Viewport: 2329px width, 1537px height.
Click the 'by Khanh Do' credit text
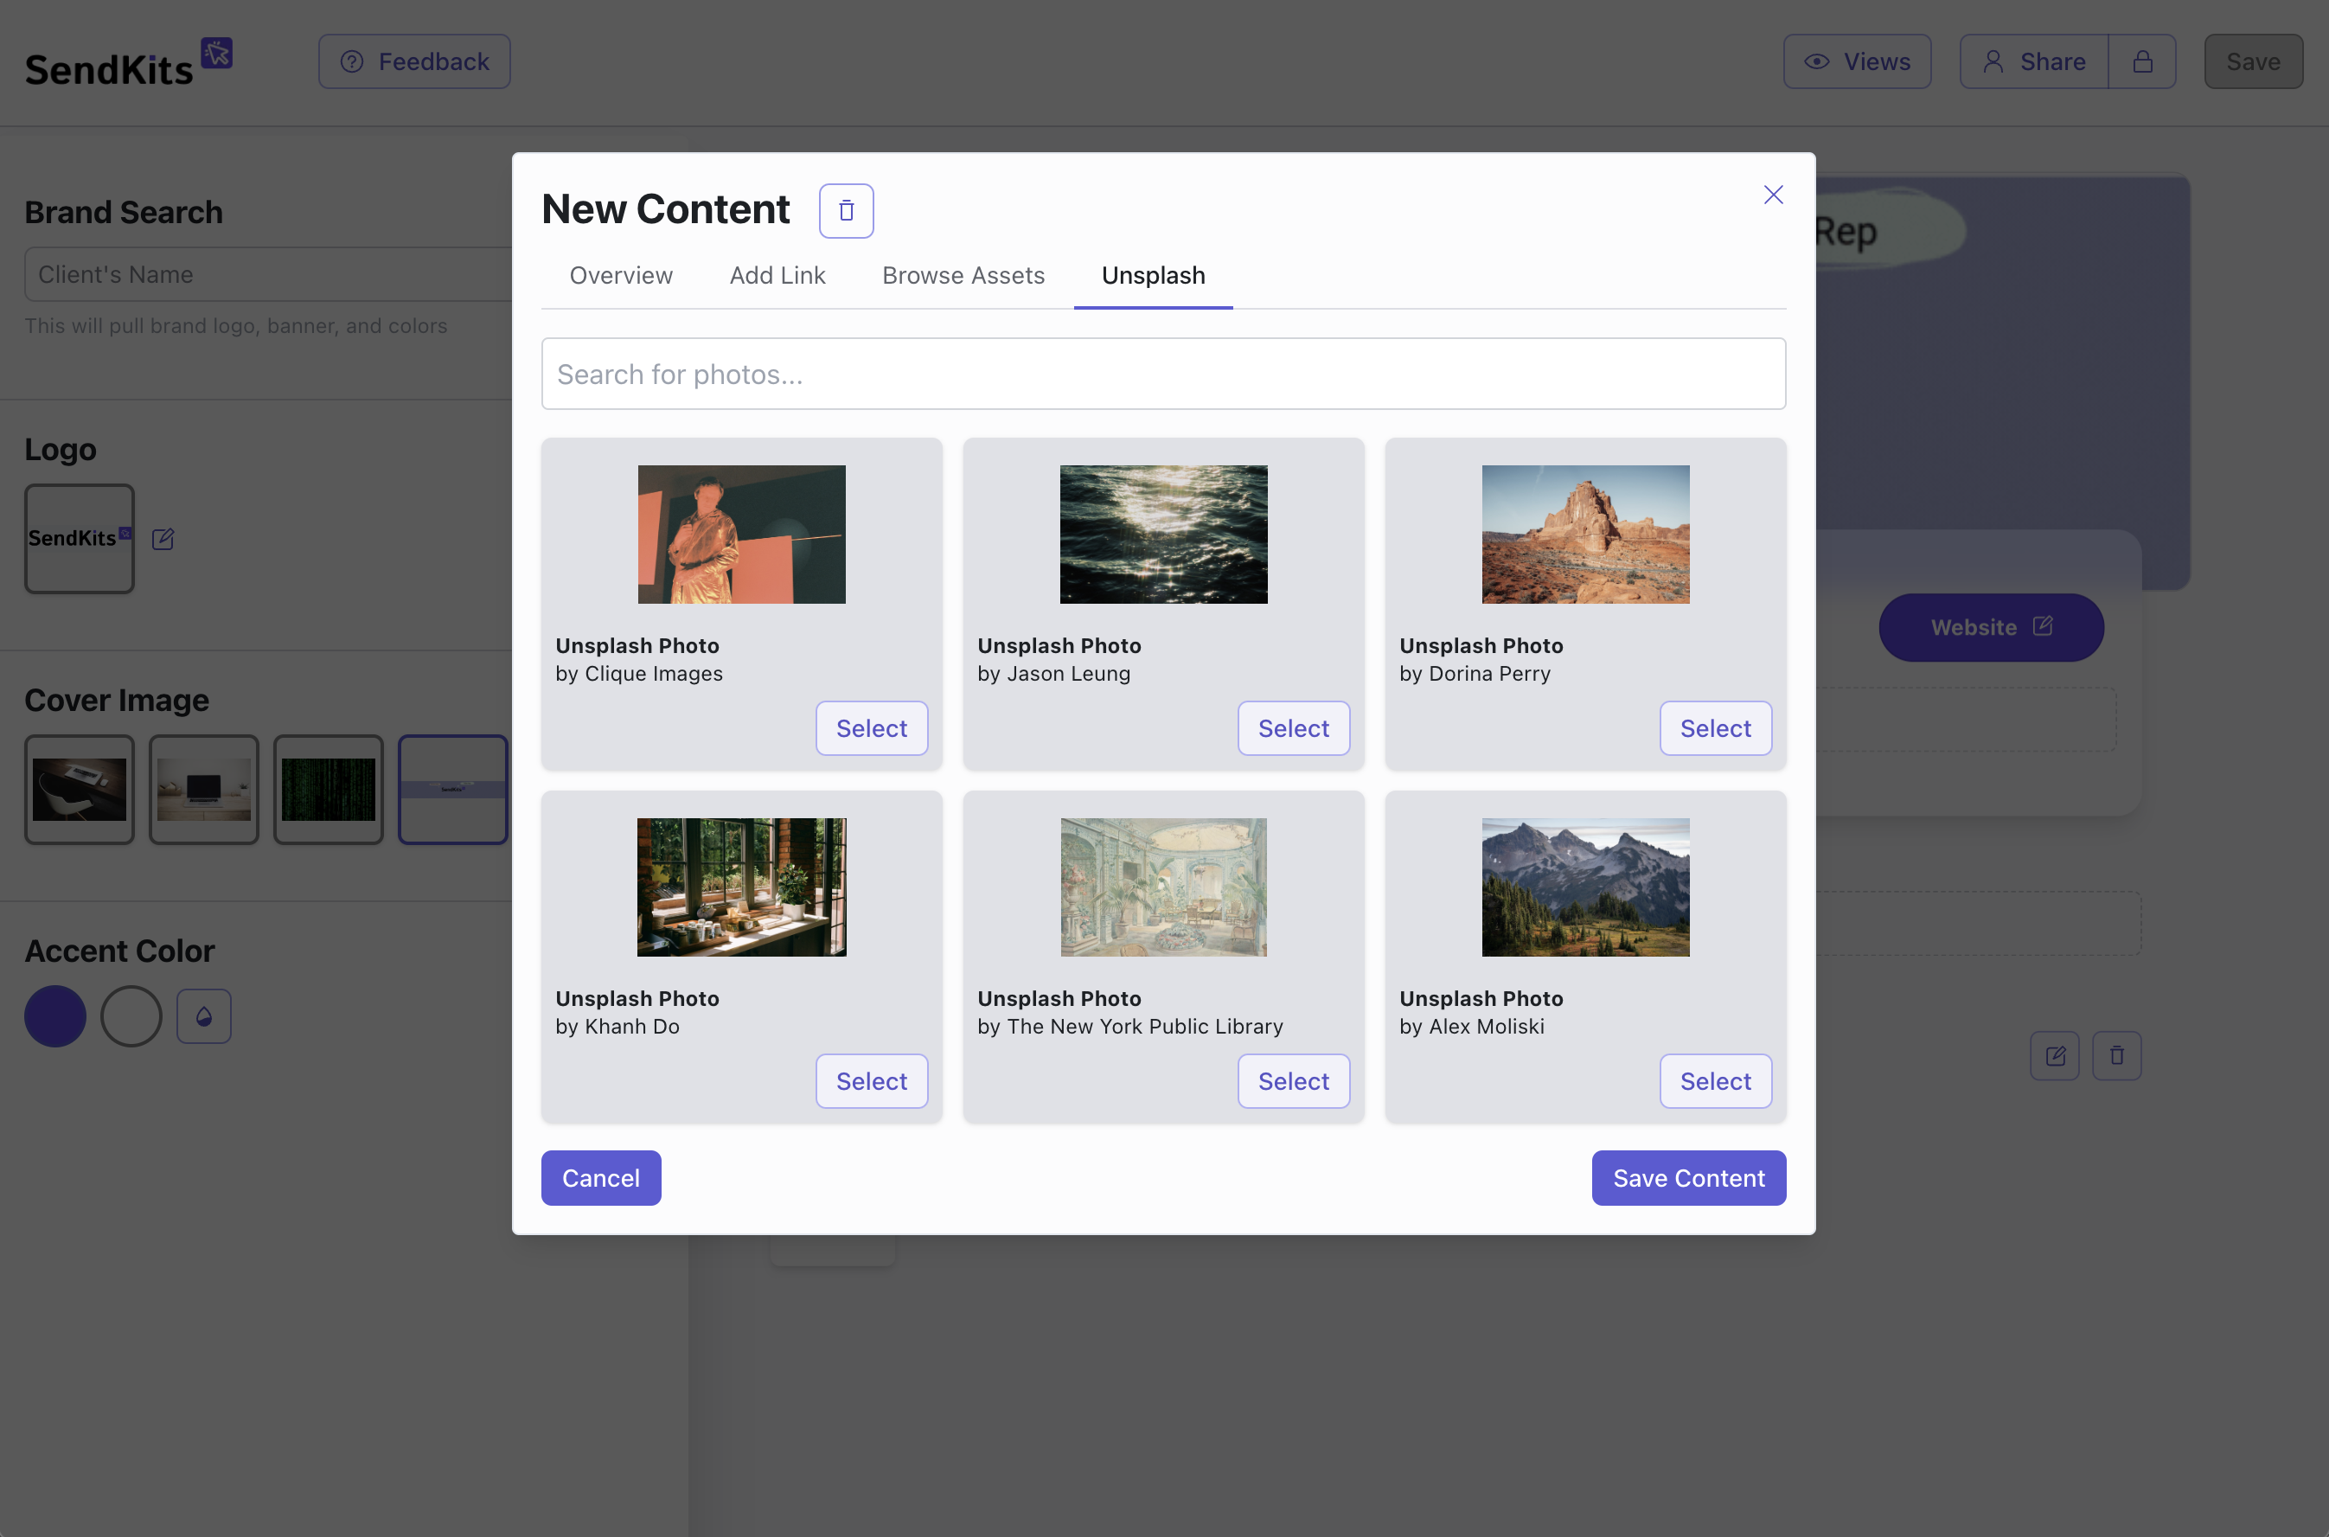click(x=617, y=1027)
